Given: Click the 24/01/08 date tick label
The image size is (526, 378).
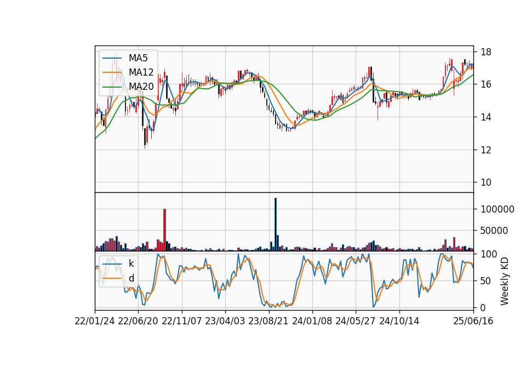Looking at the screenshot, I should (x=312, y=321).
